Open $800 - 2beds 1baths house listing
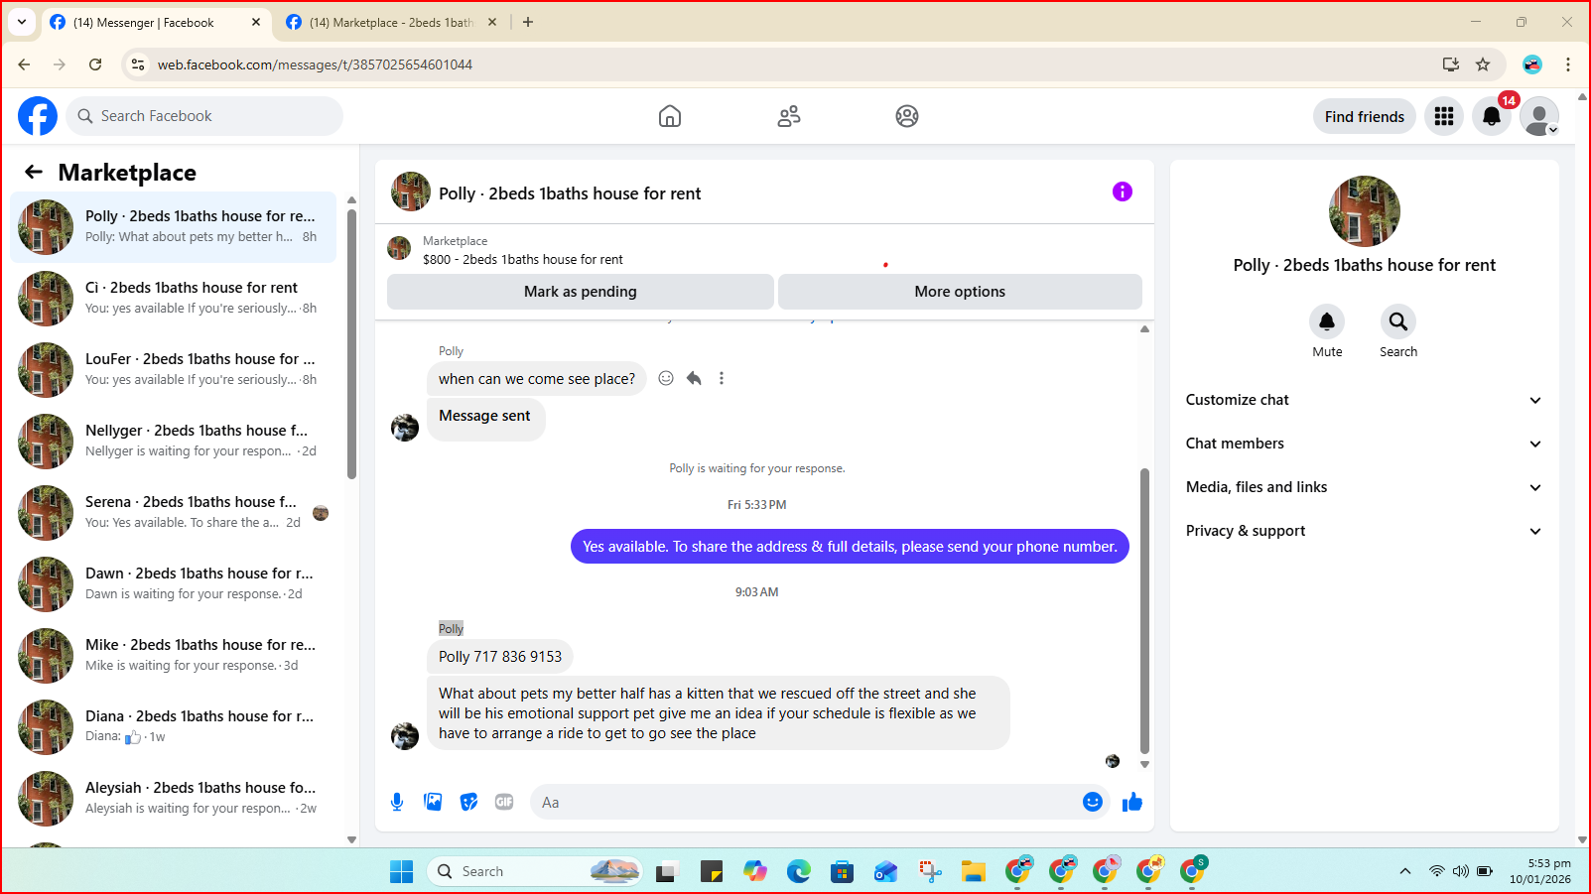The width and height of the screenshot is (1591, 894). point(523,259)
